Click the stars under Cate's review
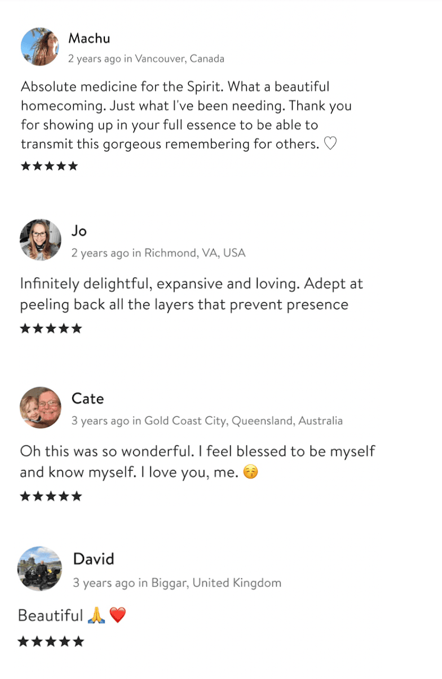This screenshot has height=679, width=442. click(51, 497)
